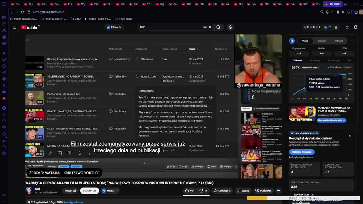Screen dimensions: 363x204
Task: Select Z Twoich wyników wyszukiwania chip
Action: point(266,109)
